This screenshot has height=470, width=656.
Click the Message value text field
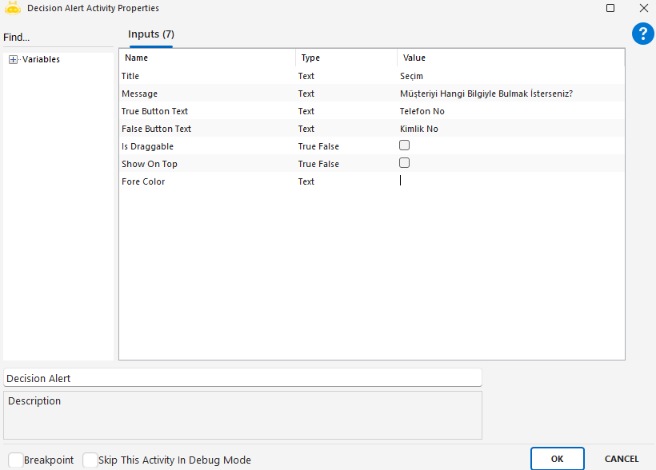[510, 94]
